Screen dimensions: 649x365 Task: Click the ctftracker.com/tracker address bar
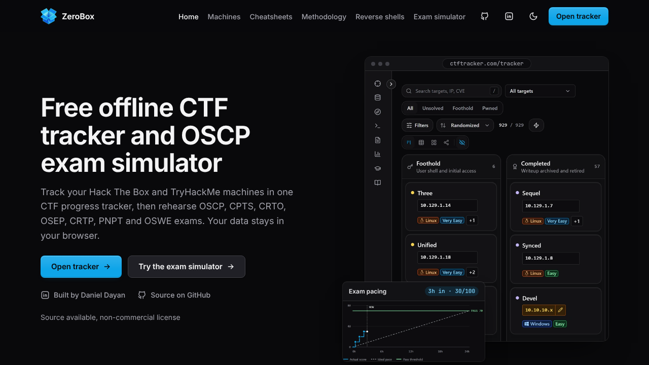pyautogui.click(x=487, y=63)
